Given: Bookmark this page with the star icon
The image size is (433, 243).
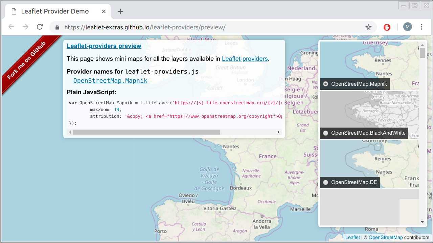Looking at the screenshot, I should pos(368,27).
